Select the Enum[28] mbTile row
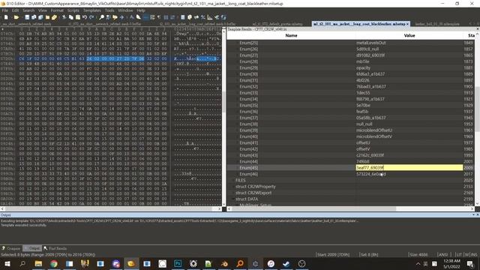Image resolution: width=480 pixels, height=270 pixels. point(352,61)
